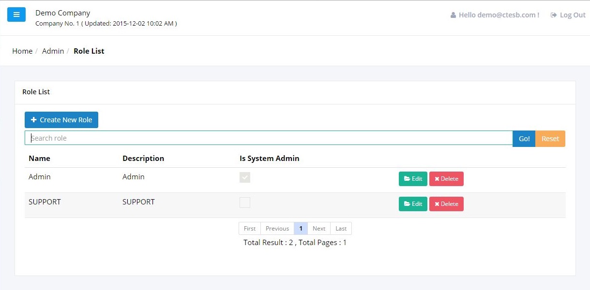Toggle Is System Admin checkbox for SUPPORT
Screen dimensions: 590x290
(x=245, y=203)
